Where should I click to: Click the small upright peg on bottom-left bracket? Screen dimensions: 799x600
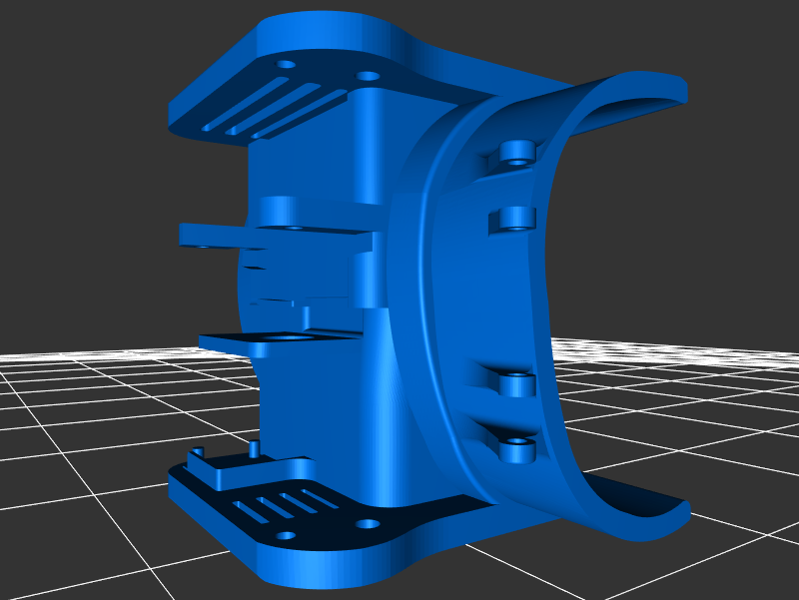pos(255,447)
